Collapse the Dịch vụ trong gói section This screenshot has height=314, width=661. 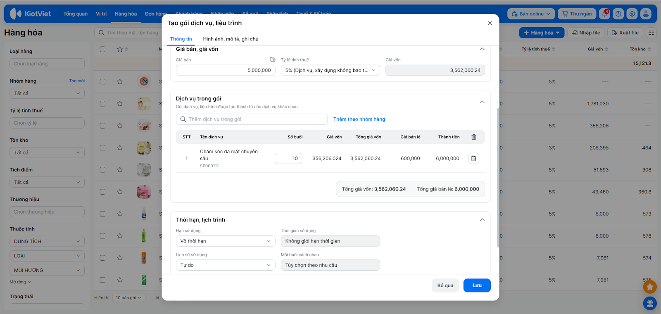[482, 102]
